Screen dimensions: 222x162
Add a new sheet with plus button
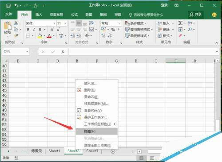pos(113,151)
